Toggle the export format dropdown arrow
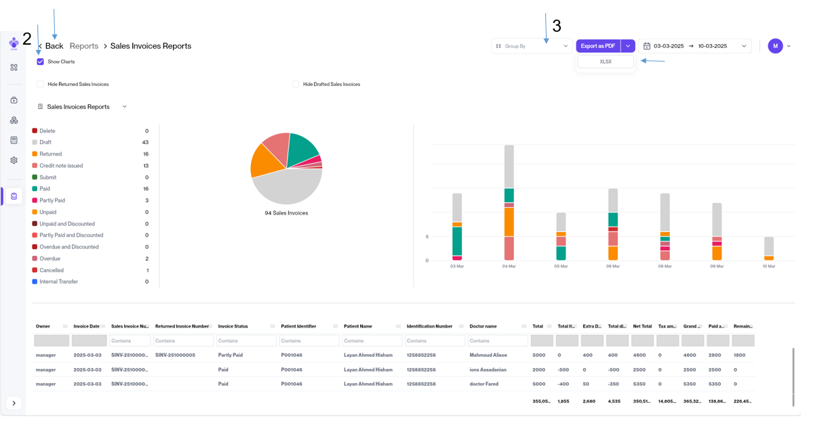 [x=628, y=46]
